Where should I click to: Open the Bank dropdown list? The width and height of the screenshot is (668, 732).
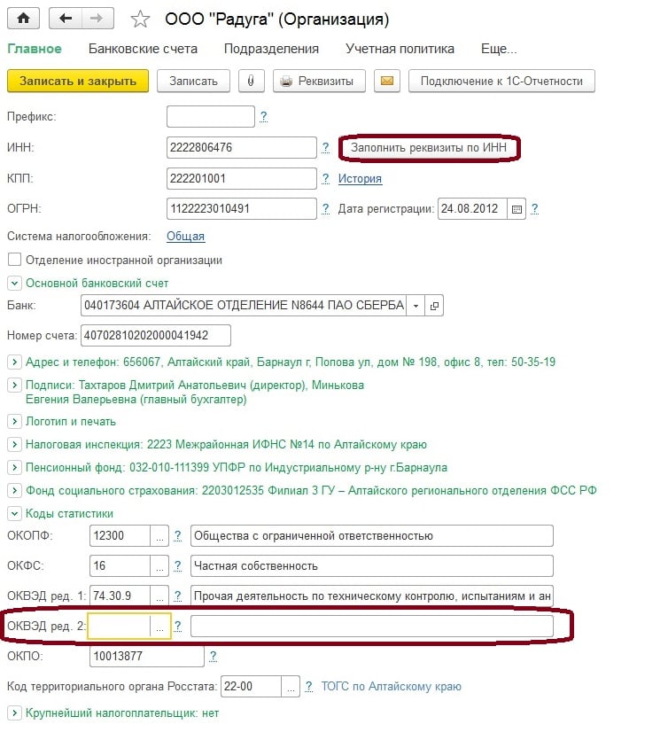[x=416, y=306]
